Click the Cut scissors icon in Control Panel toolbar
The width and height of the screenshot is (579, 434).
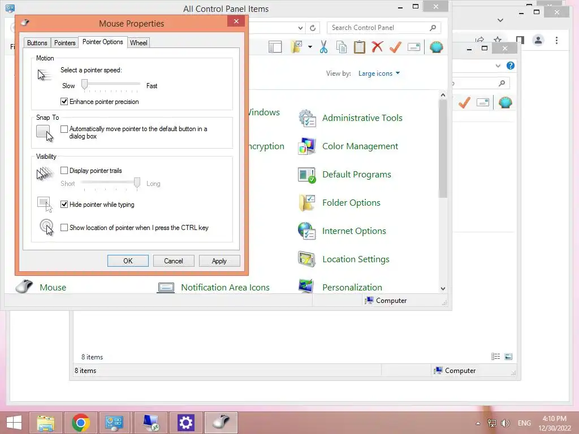323,47
